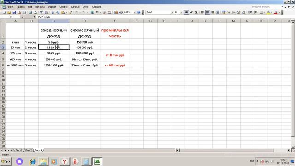Apply currency number format
The height and width of the screenshot is (166, 295).
(x=224, y=12)
